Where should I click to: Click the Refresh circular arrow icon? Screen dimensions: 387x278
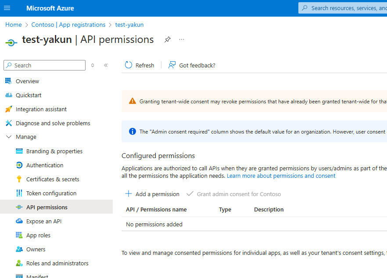point(129,65)
